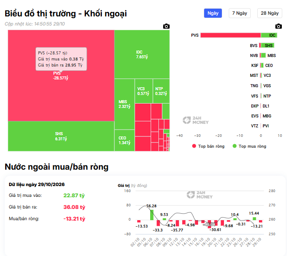
Task: Click camera icon above the bar chart
Action: pyautogui.click(x=278, y=26)
